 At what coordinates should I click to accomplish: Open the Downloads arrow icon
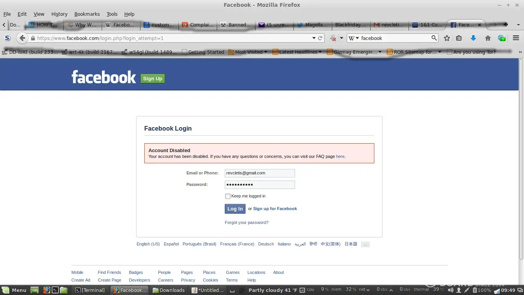(x=473, y=38)
